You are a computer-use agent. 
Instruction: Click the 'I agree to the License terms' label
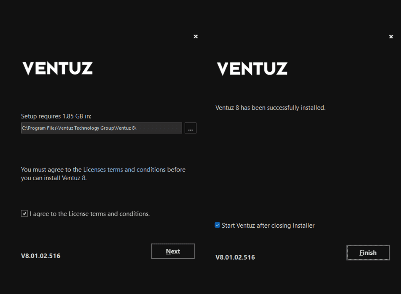pos(90,214)
